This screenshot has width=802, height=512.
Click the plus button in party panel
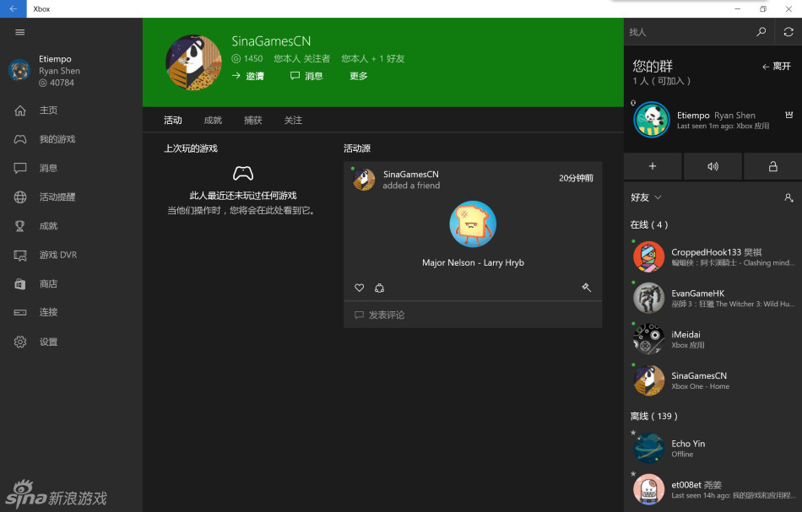[653, 166]
